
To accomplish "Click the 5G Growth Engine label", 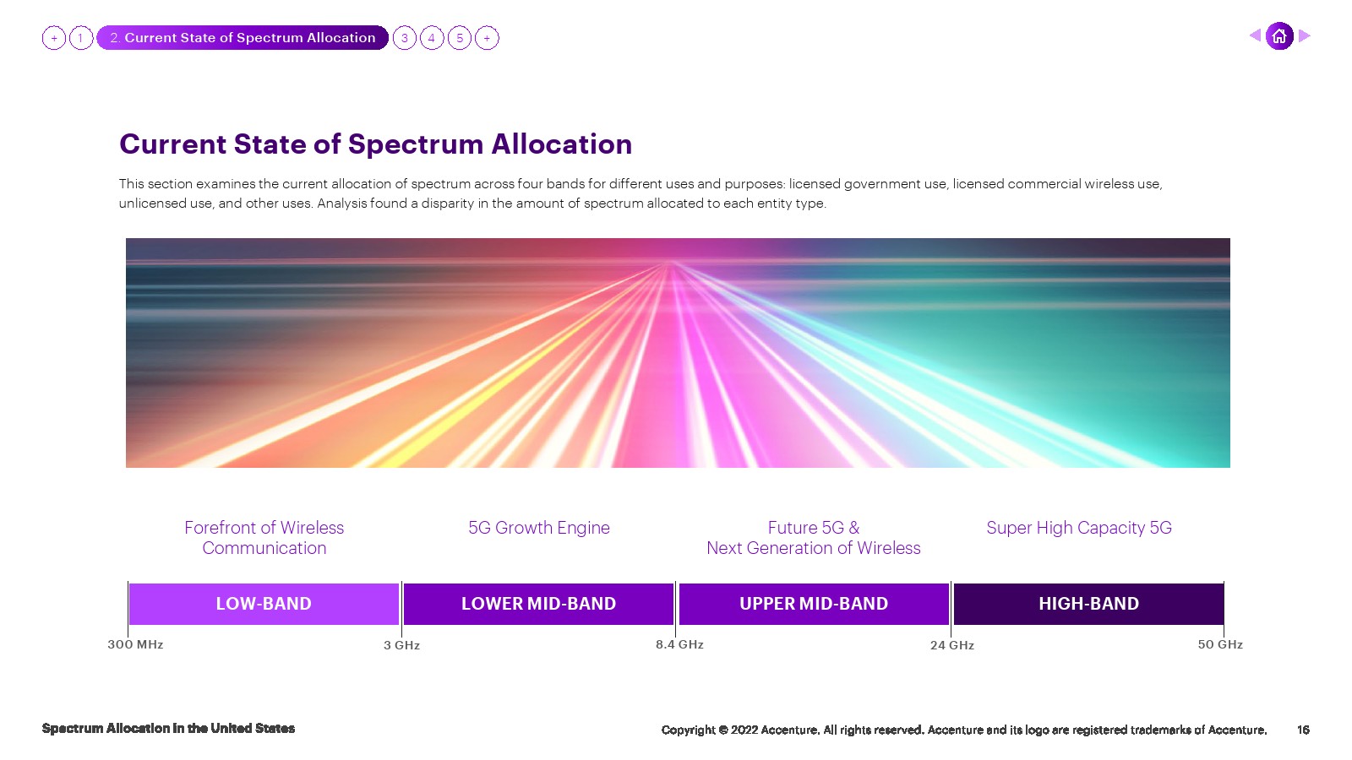I will tap(539, 528).
